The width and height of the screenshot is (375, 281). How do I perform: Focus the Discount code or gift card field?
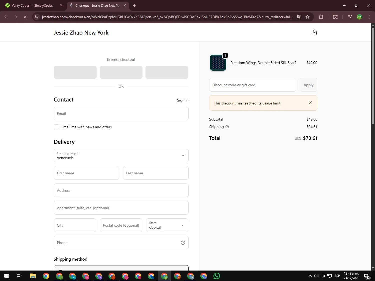252,85
